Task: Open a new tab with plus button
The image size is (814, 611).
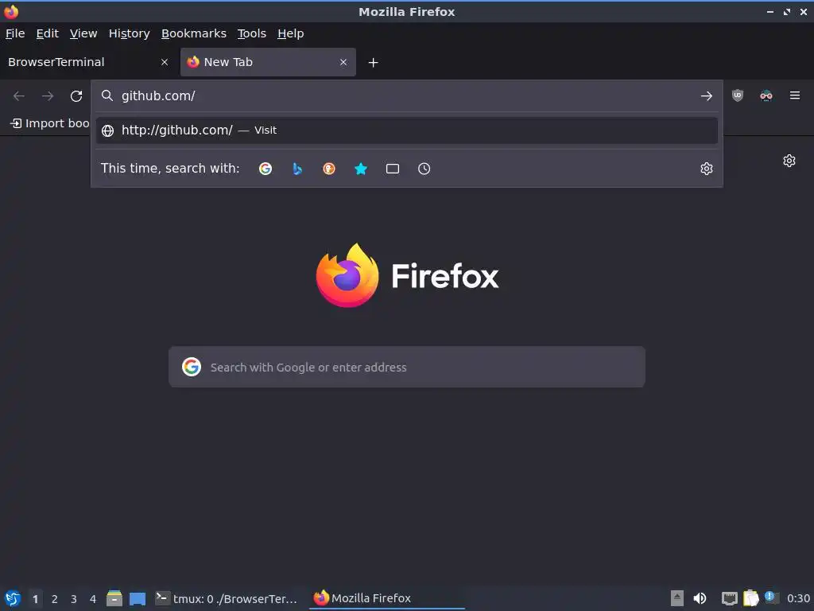Action: click(374, 63)
